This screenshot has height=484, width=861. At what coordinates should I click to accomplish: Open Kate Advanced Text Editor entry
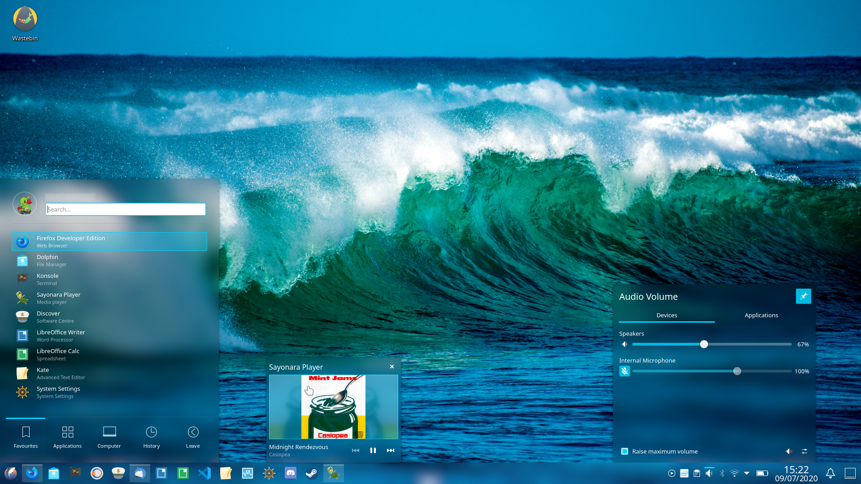(x=109, y=373)
